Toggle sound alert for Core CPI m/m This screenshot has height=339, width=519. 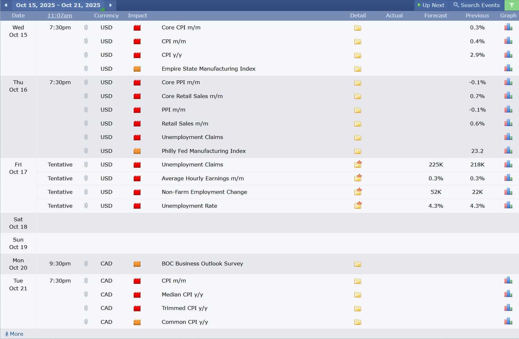coord(86,27)
